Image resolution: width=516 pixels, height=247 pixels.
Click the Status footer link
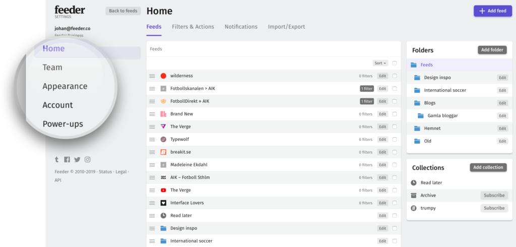coord(105,171)
